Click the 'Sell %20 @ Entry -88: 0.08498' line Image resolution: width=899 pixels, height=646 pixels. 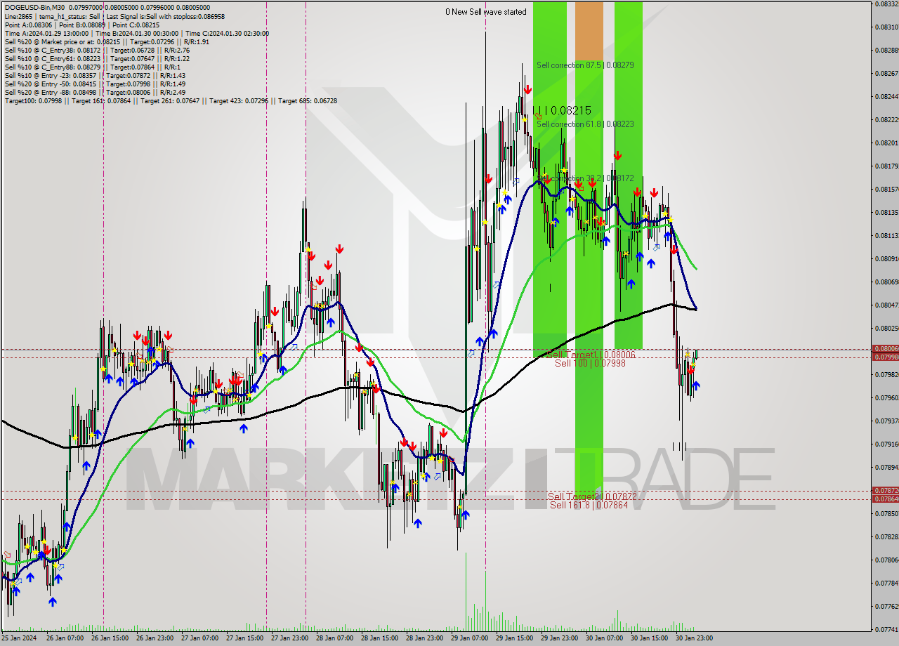pyautogui.click(x=95, y=92)
